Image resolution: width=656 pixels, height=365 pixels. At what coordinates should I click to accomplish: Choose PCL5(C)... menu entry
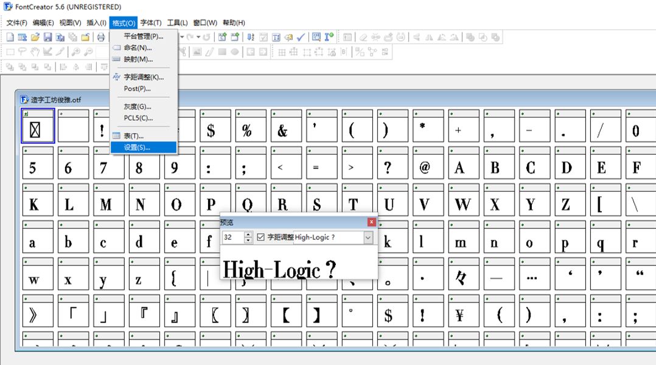(144, 118)
